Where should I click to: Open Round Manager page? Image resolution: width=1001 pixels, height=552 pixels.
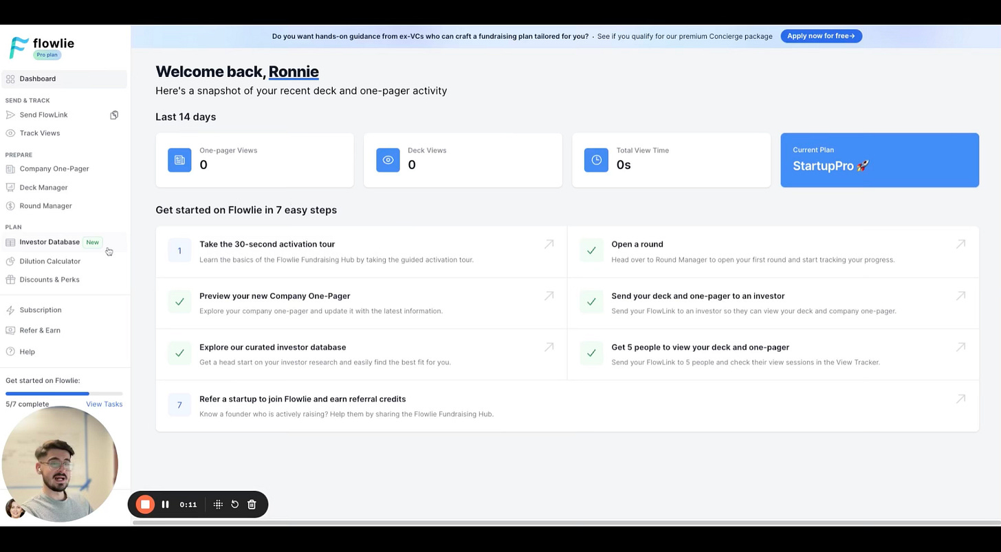(45, 206)
